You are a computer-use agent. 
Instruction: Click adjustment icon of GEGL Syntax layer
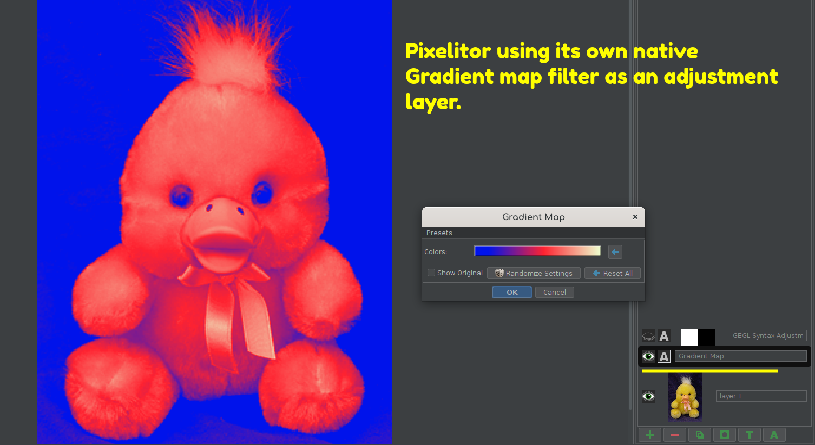(664, 336)
